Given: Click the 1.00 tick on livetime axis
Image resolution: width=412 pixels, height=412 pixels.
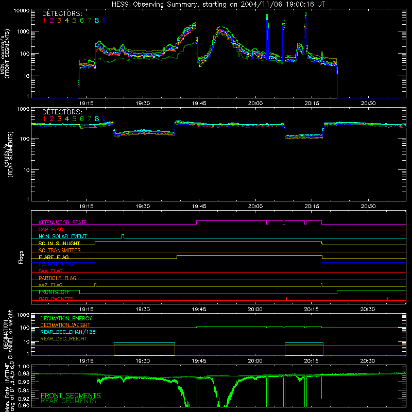Looking at the screenshot, I should 24,366.
